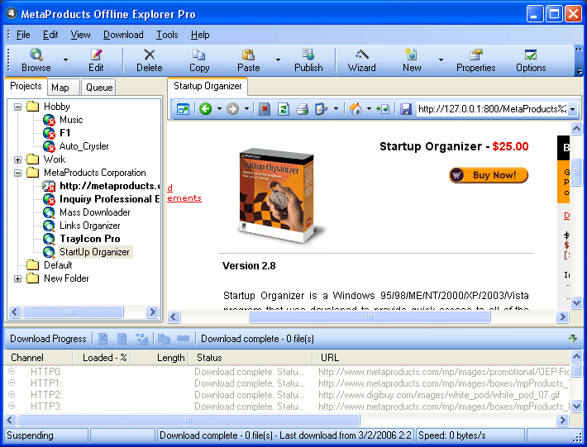This screenshot has height=447, width=587.
Task: Click the link icon in Download Progress bar
Action: (183, 339)
